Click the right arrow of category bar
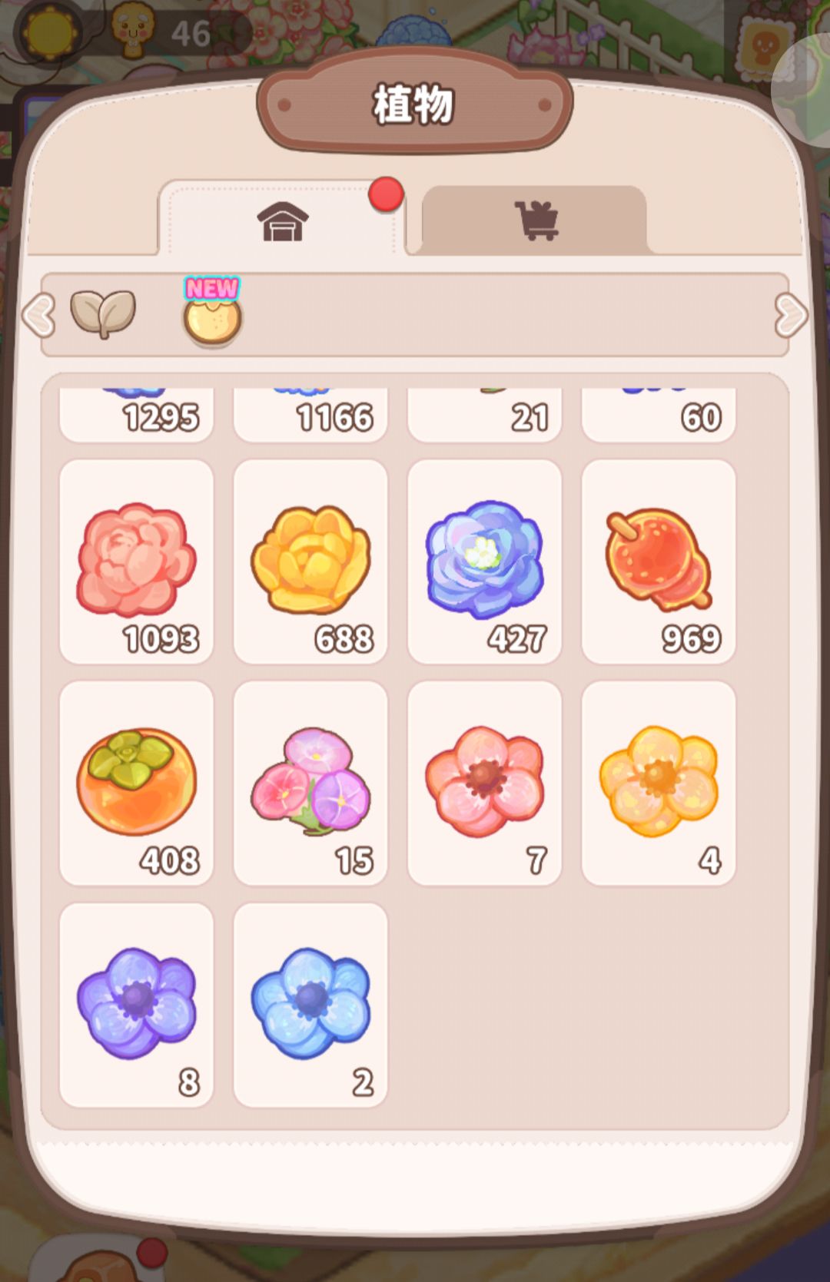830x1282 pixels. pyautogui.click(x=792, y=315)
